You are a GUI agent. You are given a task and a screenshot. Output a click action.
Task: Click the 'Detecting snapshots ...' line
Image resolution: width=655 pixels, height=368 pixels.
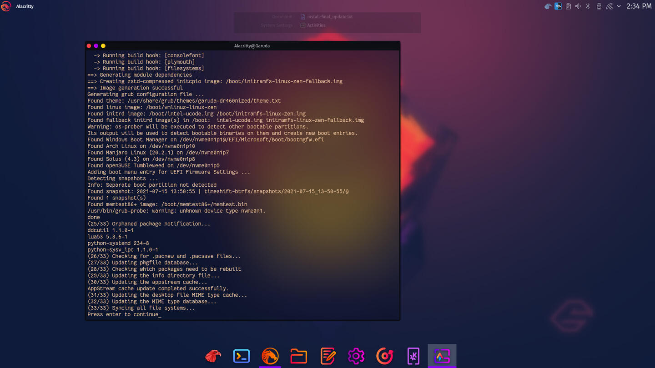click(x=123, y=179)
